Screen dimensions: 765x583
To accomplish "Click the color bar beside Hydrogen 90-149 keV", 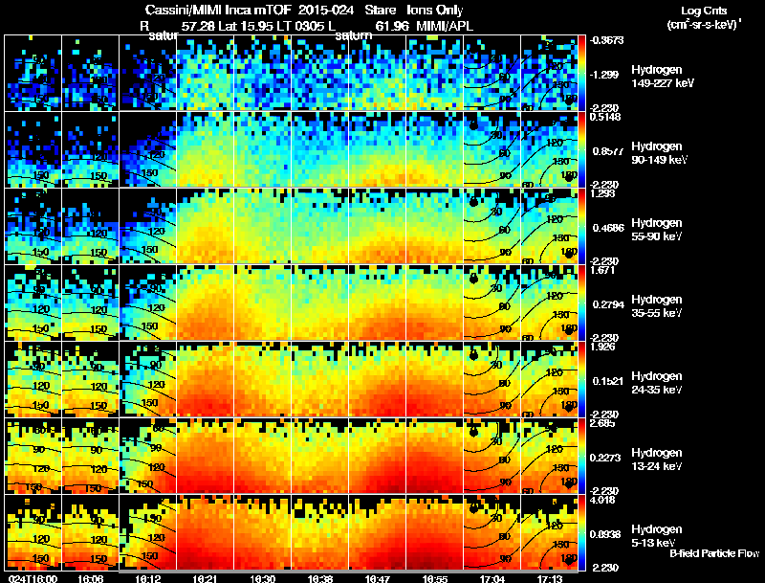I will pos(581,149).
